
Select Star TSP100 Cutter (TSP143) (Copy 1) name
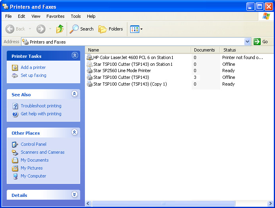coord(130,84)
